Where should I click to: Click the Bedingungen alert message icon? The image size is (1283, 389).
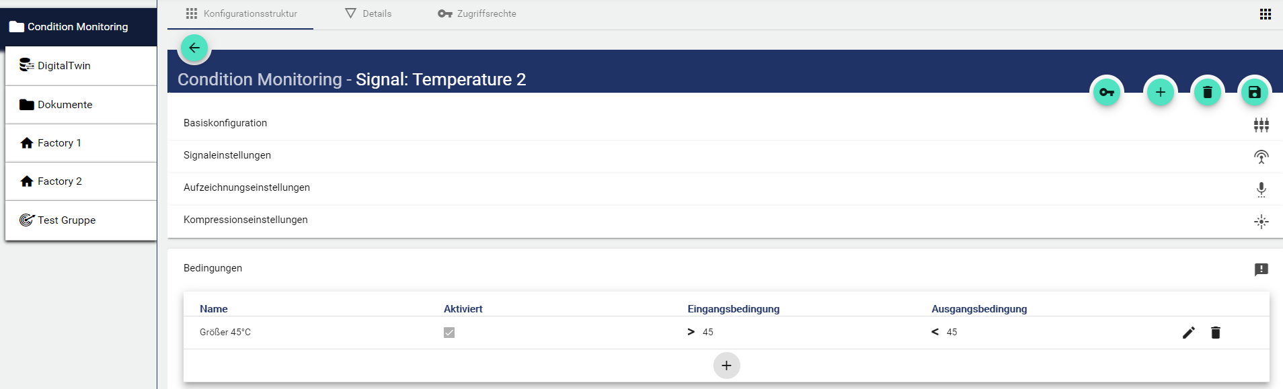(1261, 269)
